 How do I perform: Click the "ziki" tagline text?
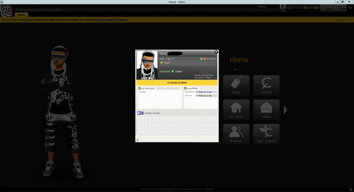167,63
